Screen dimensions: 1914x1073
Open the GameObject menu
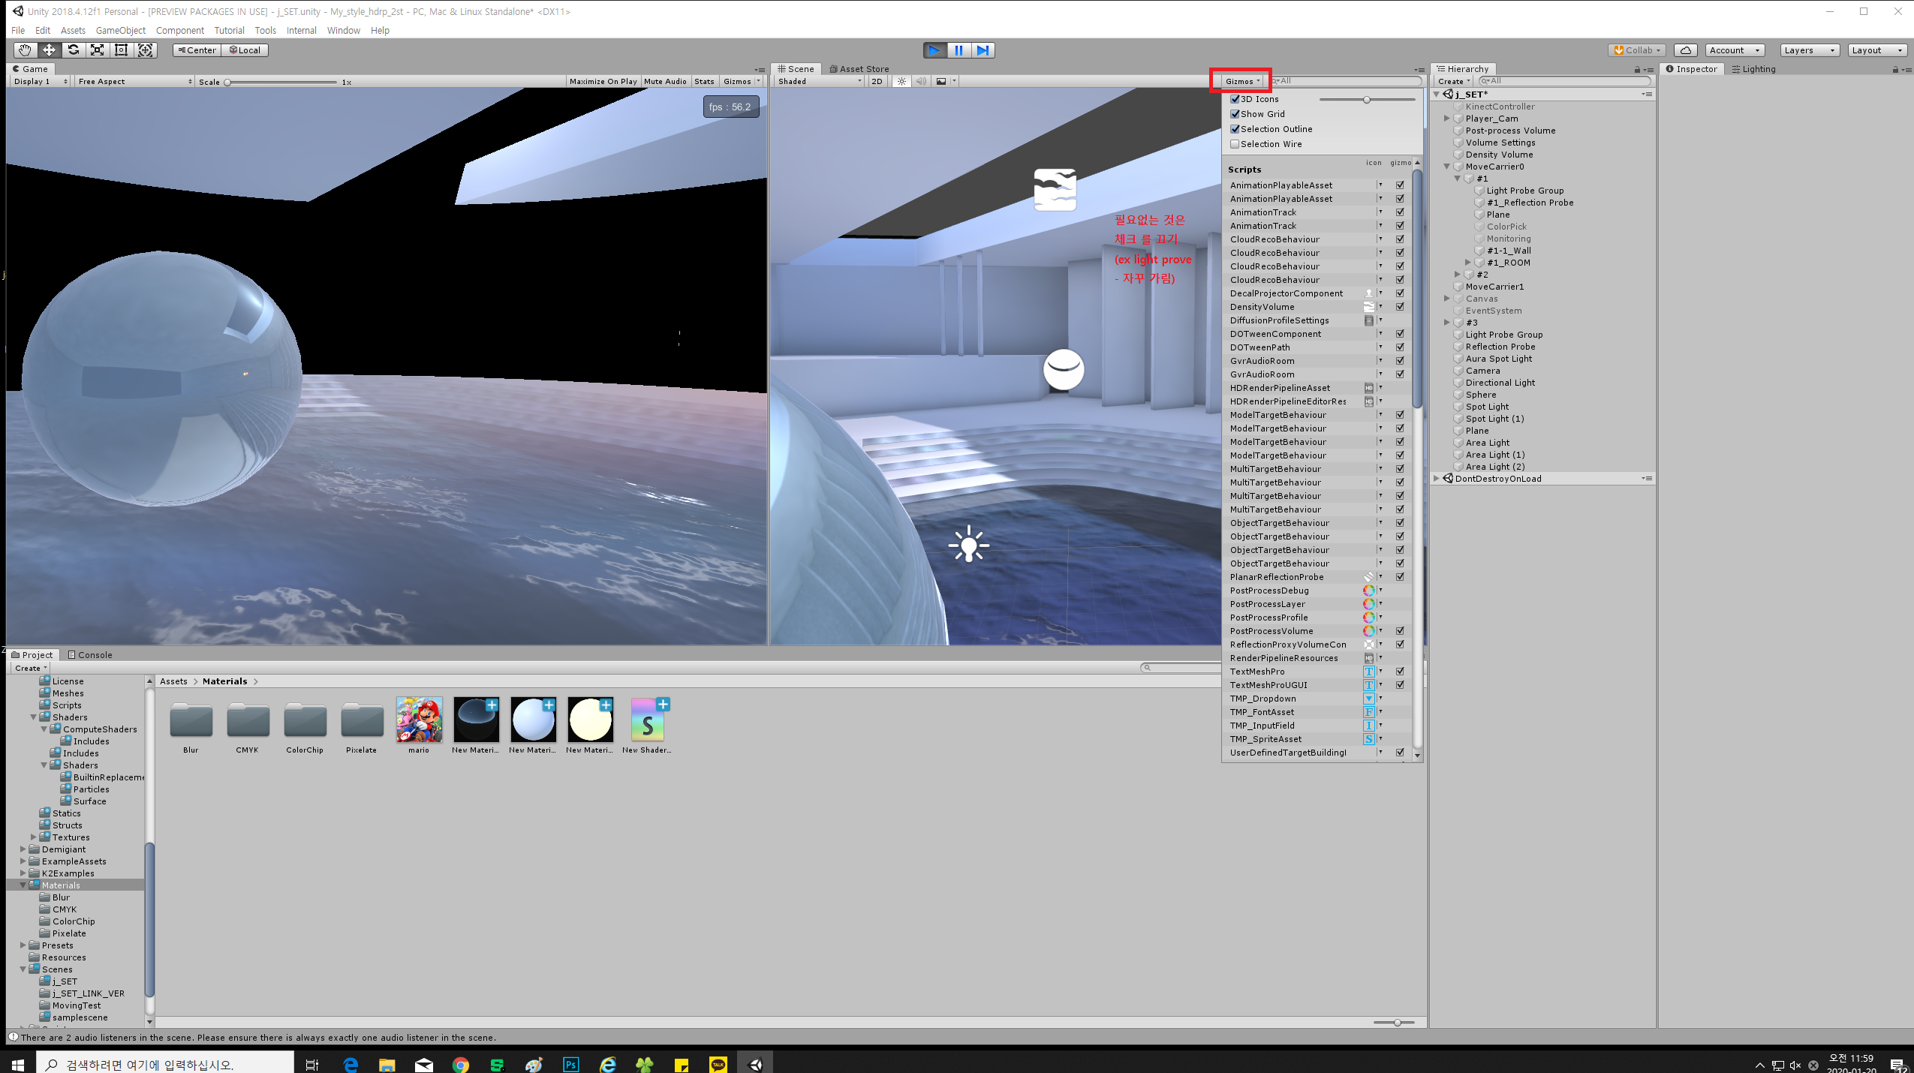pyautogui.click(x=120, y=31)
